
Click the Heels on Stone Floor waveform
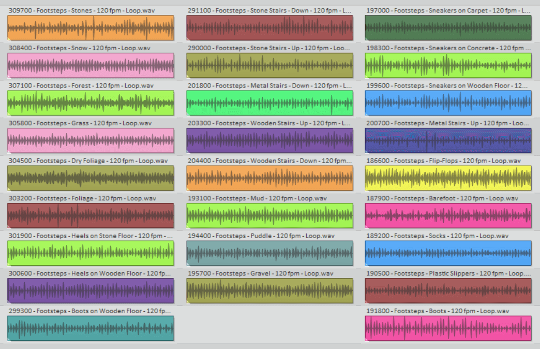pyautogui.click(x=91, y=253)
